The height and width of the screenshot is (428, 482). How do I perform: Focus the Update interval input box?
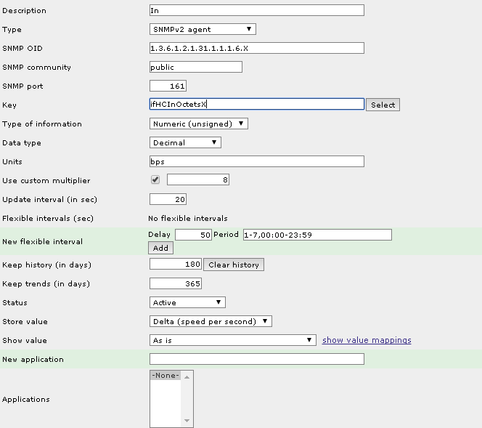point(168,200)
